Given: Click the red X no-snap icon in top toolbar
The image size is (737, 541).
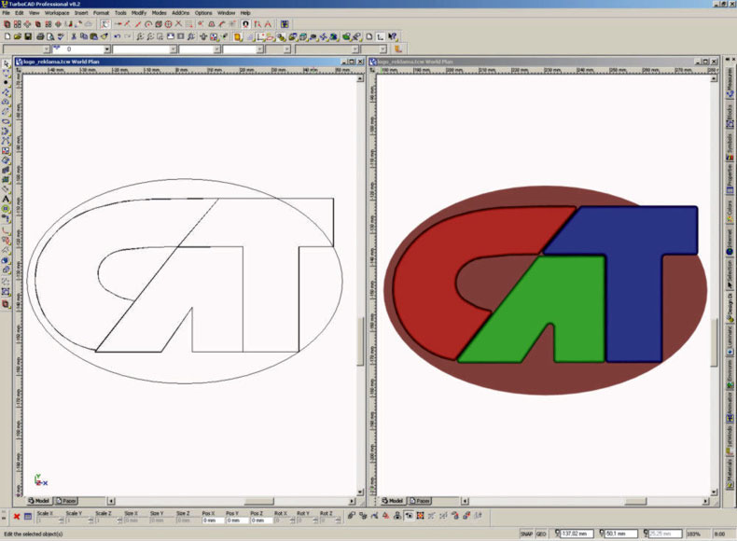Looking at the screenshot, I should (x=178, y=24).
